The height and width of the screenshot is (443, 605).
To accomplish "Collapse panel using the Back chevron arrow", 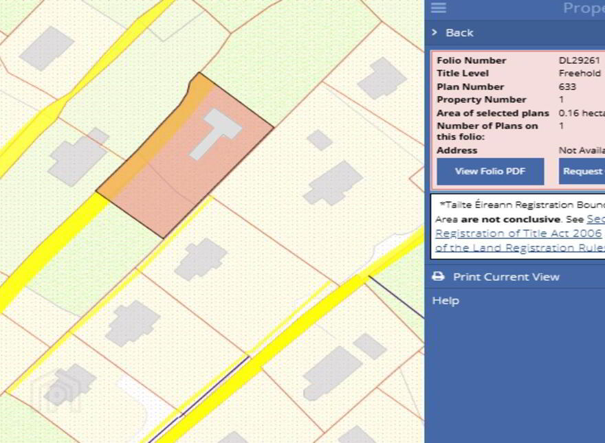I will [434, 32].
